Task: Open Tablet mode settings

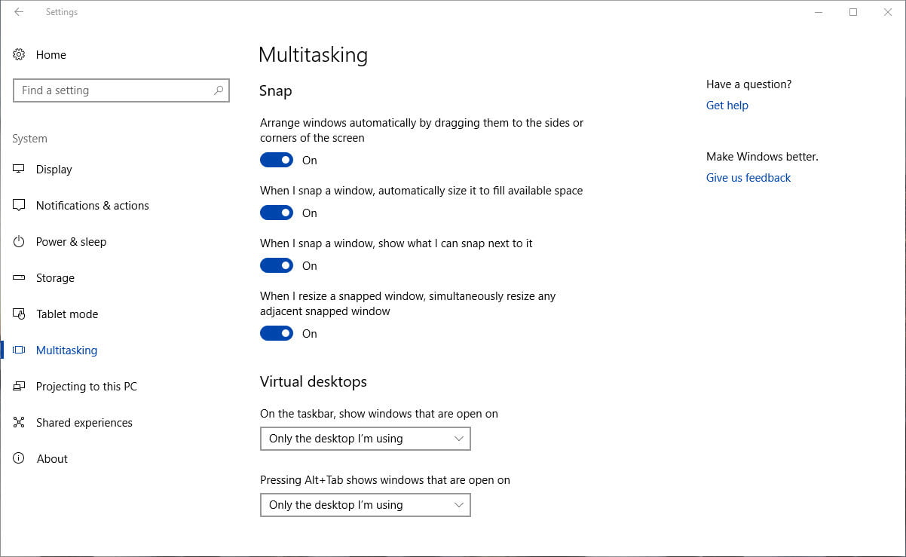Action: (x=67, y=314)
